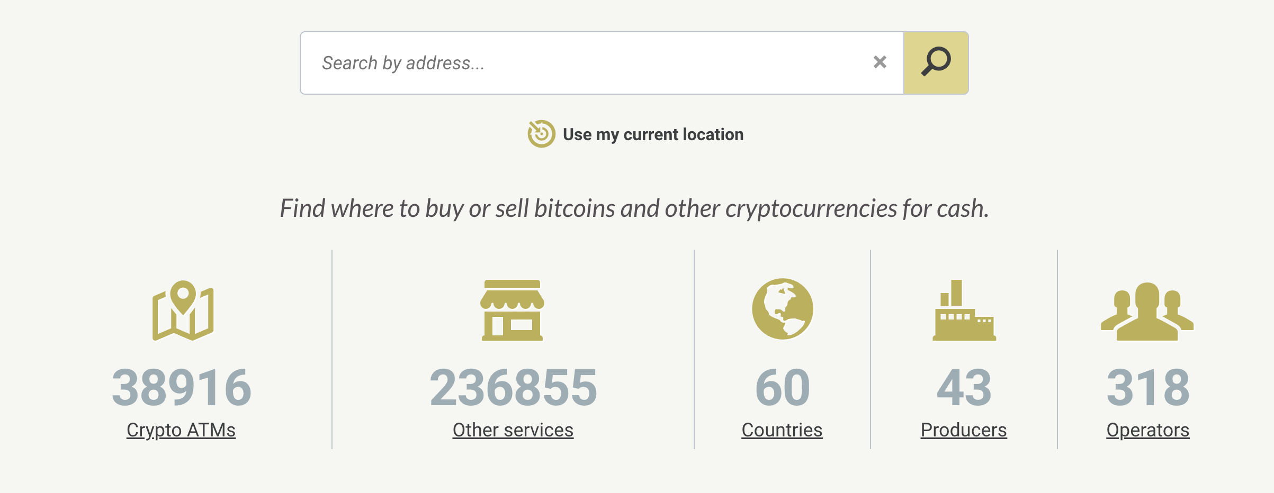The height and width of the screenshot is (493, 1274).
Task: Click the 236855 Other services count
Action: pos(515,386)
